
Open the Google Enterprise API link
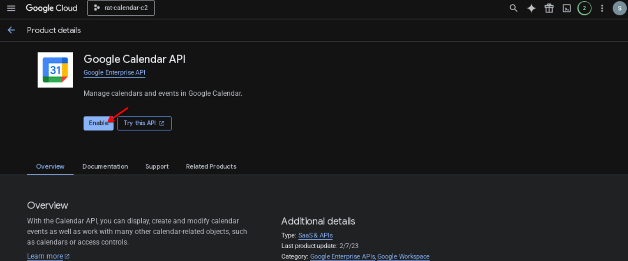tap(114, 73)
